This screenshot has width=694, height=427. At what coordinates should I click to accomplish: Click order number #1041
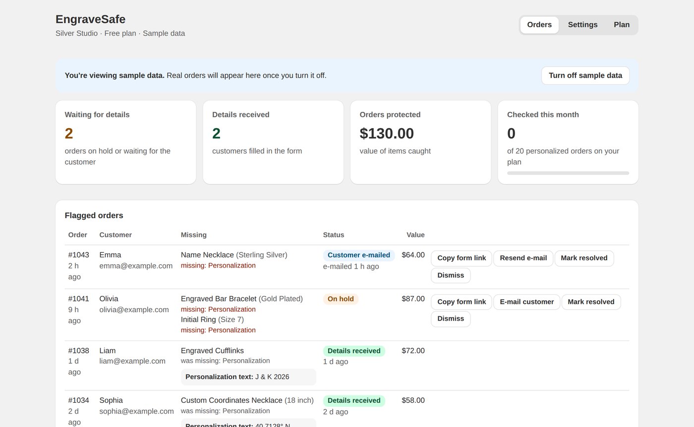coord(79,299)
